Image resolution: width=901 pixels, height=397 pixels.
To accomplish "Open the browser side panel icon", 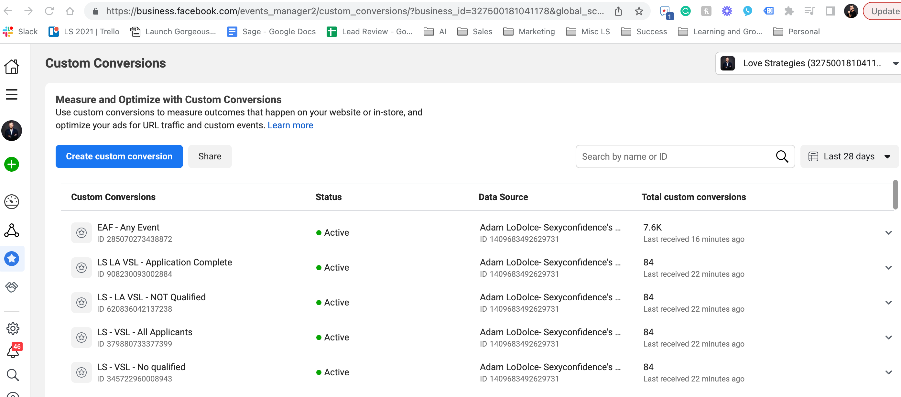I will pyautogui.click(x=830, y=11).
